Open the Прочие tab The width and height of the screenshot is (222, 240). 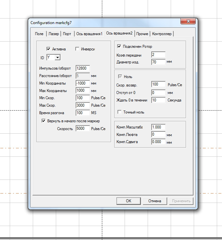tap(142, 34)
